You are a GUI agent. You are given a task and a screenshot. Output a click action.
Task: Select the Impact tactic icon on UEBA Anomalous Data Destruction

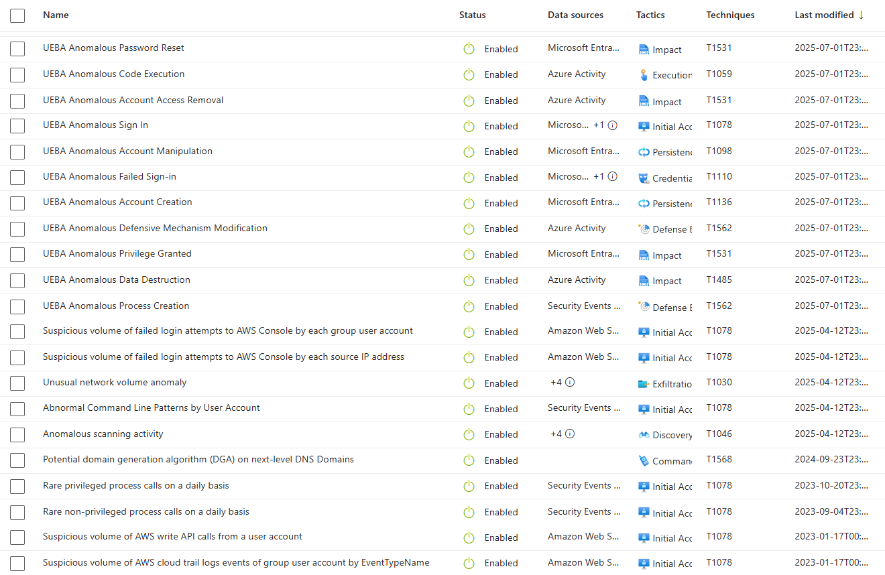[643, 280]
